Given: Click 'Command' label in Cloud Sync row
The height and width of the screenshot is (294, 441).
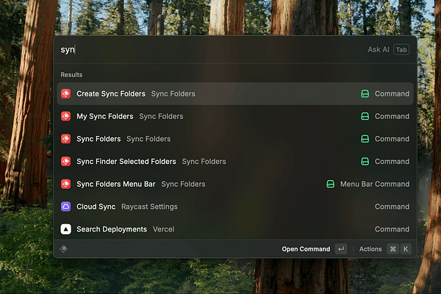Looking at the screenshot, I should point(392,207).
